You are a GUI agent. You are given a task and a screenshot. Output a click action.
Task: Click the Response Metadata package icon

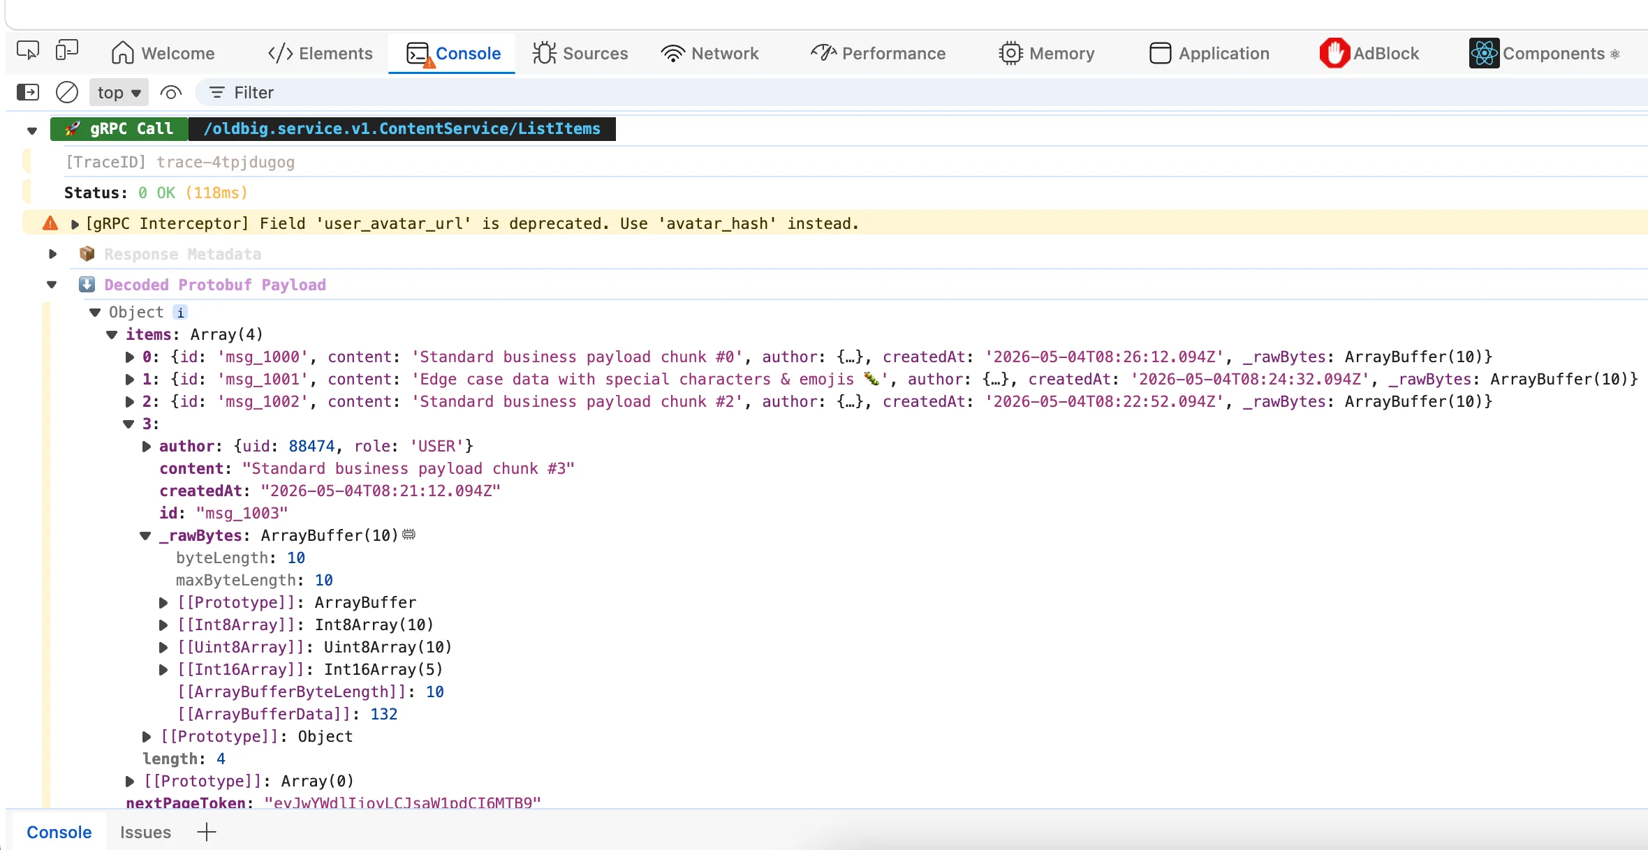tap(87, 253)
